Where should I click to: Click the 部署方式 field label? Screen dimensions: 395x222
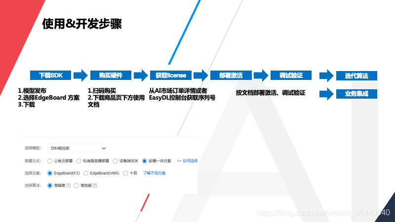[x=33, y=161]
